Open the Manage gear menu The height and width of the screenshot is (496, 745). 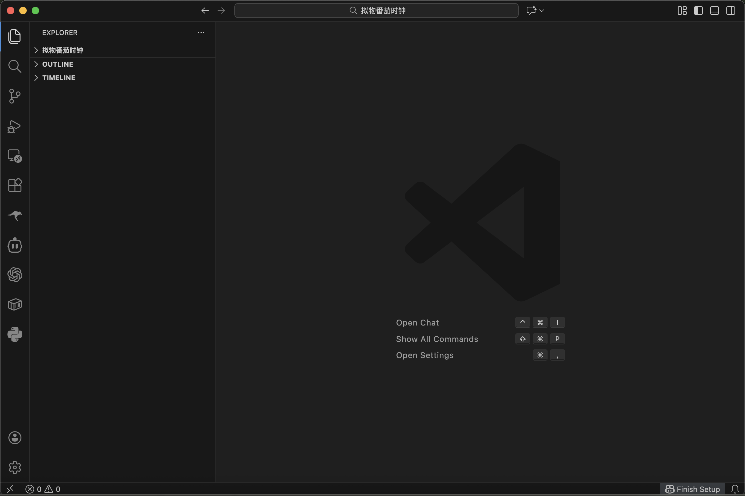click(15, 467)
